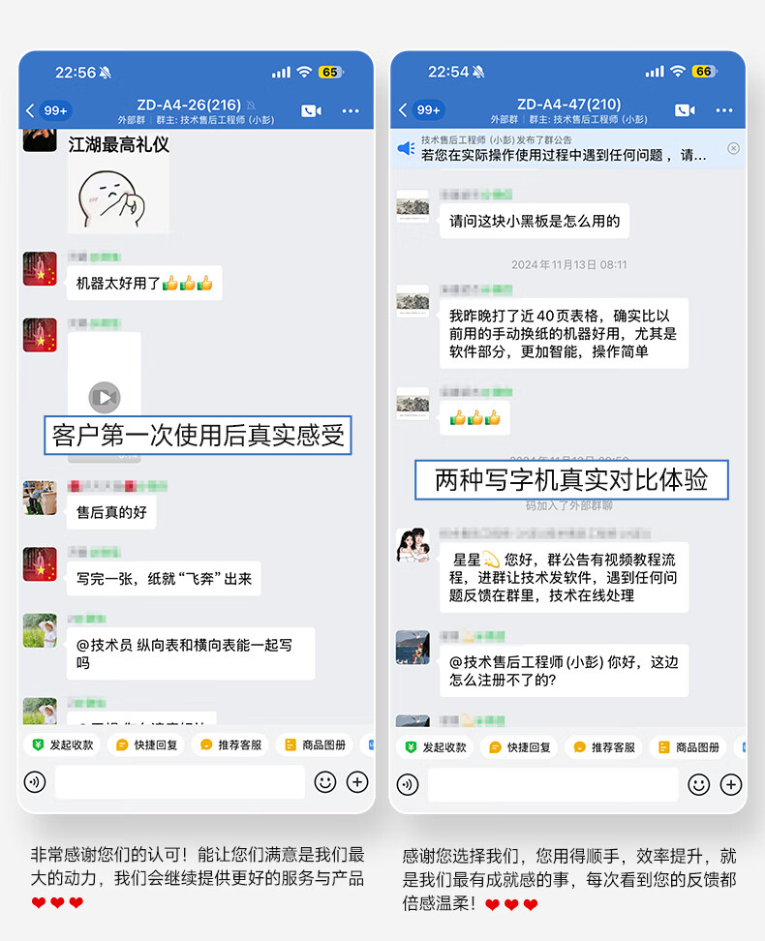Select 推荐客服 in the left chat toolbar
This screenshot has height=941, width=765.
(x=231, y=744)
